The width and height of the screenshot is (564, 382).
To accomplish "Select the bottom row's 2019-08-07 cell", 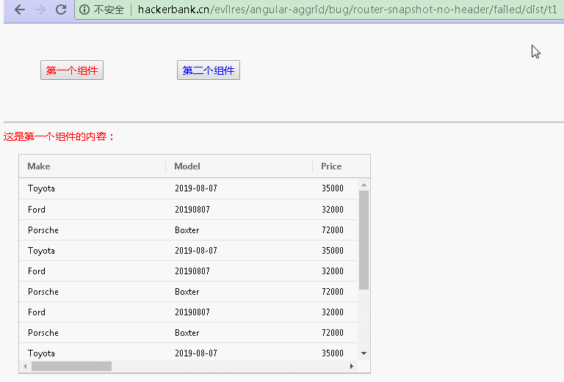I will [x=239, y=352].
